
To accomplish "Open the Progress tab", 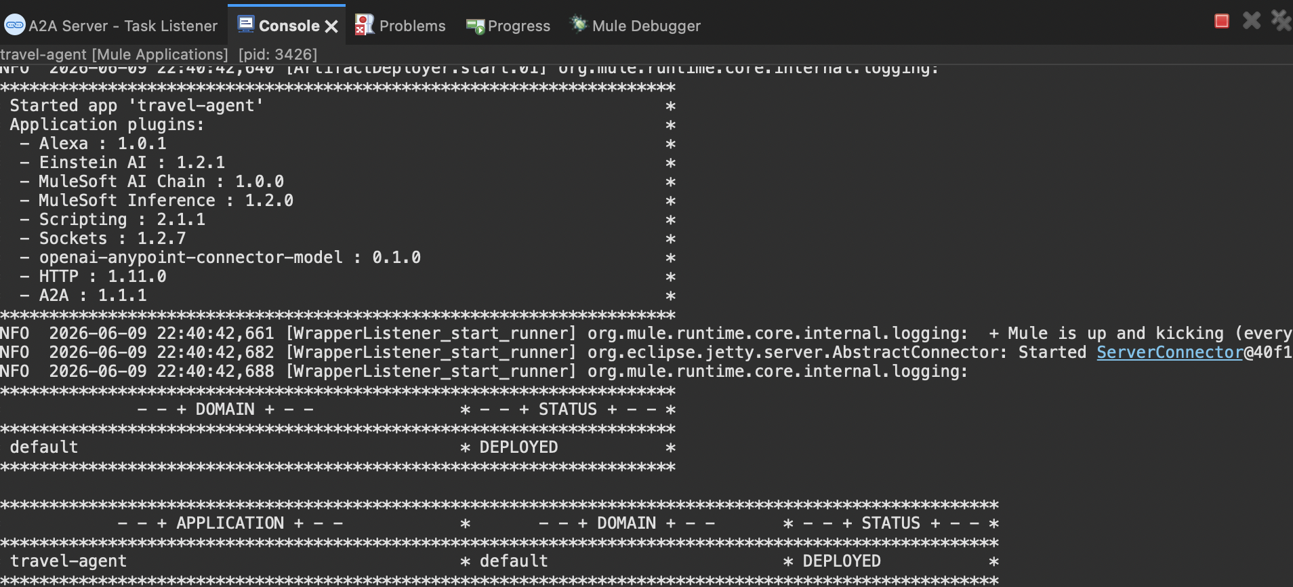I will [508, 26].
